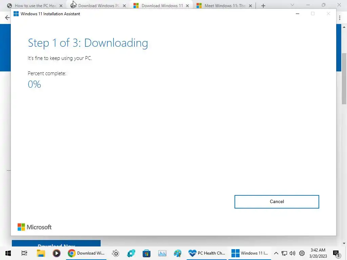Show hidden system tray icons
This screenshot has height=260, width=347.
276,253
